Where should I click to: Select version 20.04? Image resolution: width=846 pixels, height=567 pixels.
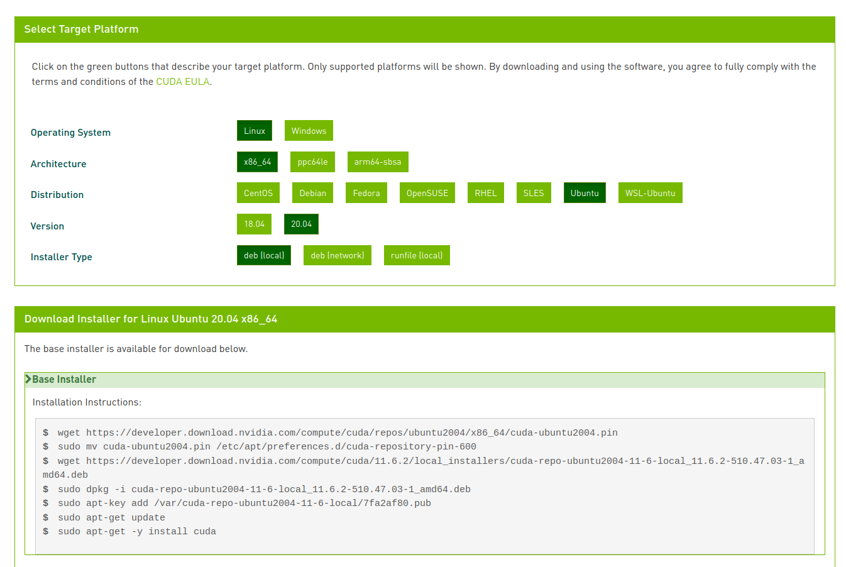pyautogui.click(x=301, y=224)
